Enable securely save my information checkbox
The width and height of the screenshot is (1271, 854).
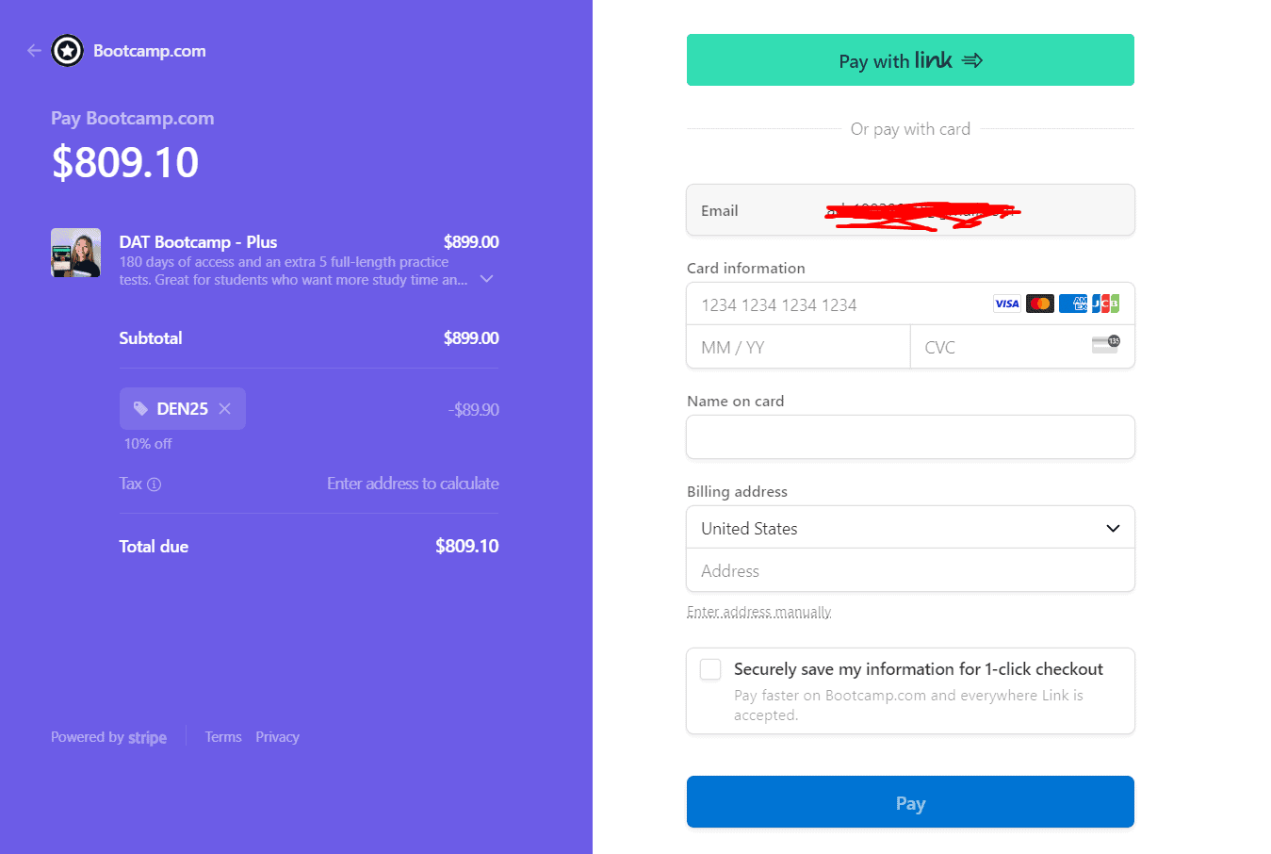point(710,669)
